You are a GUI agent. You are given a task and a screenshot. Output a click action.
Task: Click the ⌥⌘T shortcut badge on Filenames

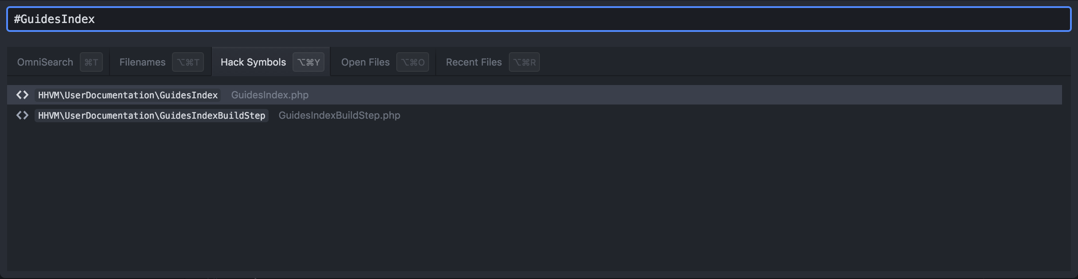point(188,62)
